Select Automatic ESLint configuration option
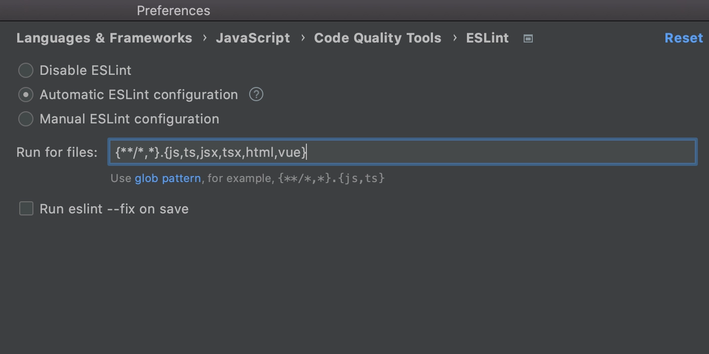 [26, 95]
